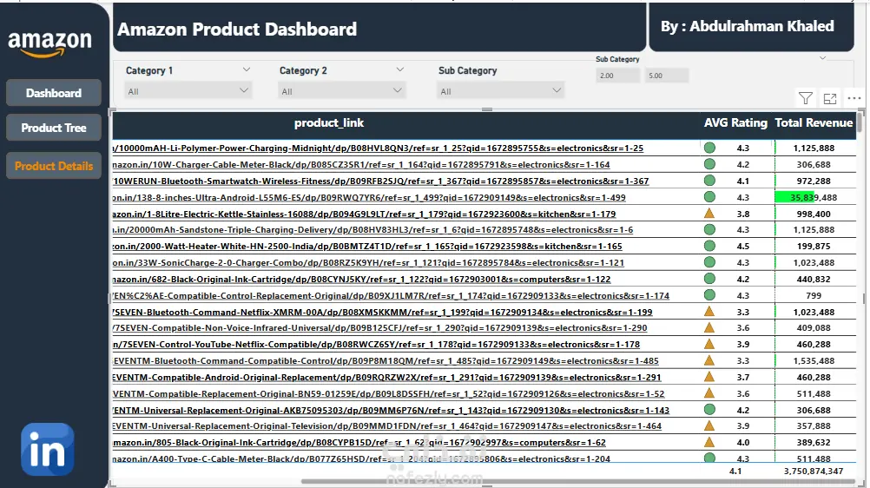
Task: Click the Amazon logo in sidebar
Action: pyautogui.click(x=49, y=43)
